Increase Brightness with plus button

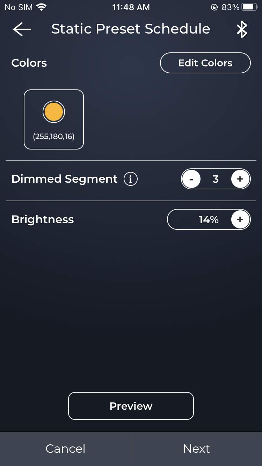pos(240,219)
